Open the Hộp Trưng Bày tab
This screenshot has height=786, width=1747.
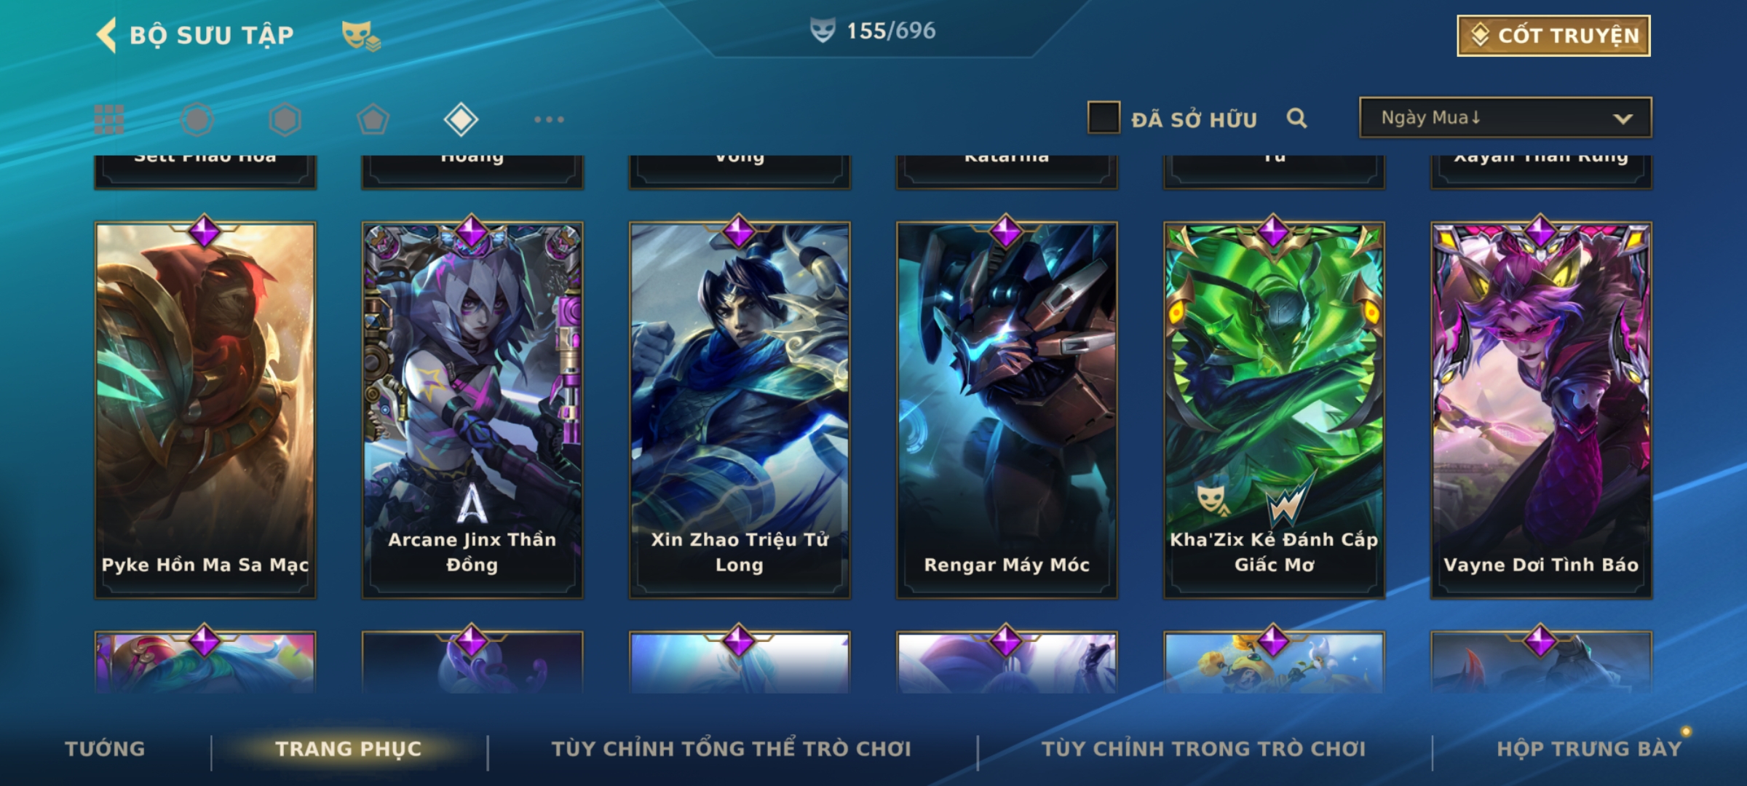(1589, 748)
